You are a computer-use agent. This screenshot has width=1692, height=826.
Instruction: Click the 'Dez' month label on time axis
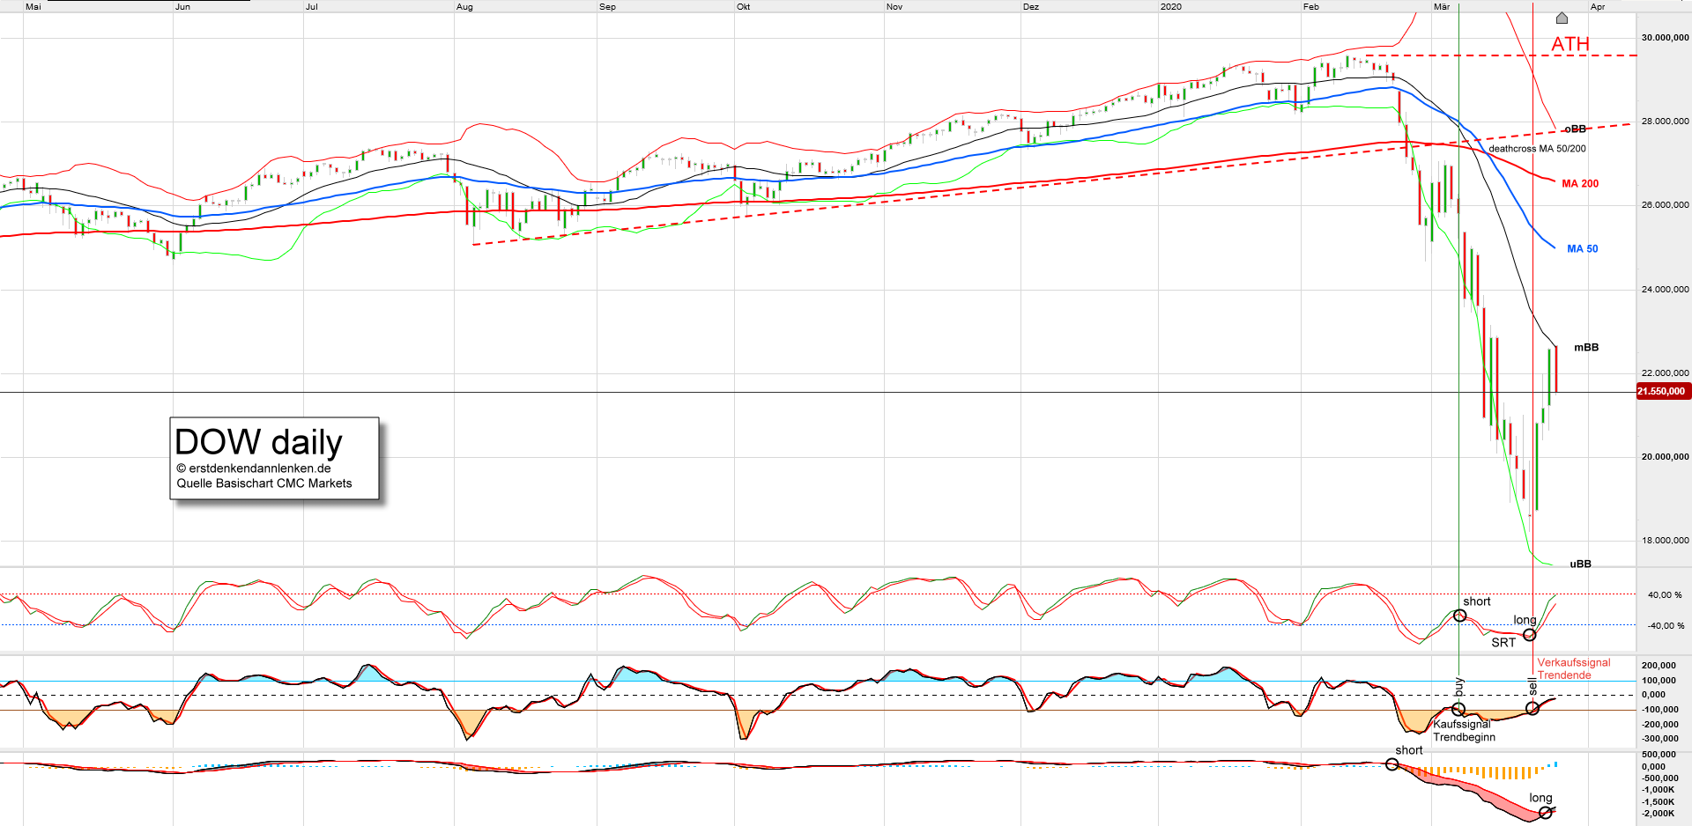pos(1031,7)
